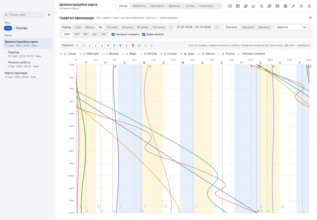Open the Демонстраційна карта chart in sidebar

click(27, 44)
